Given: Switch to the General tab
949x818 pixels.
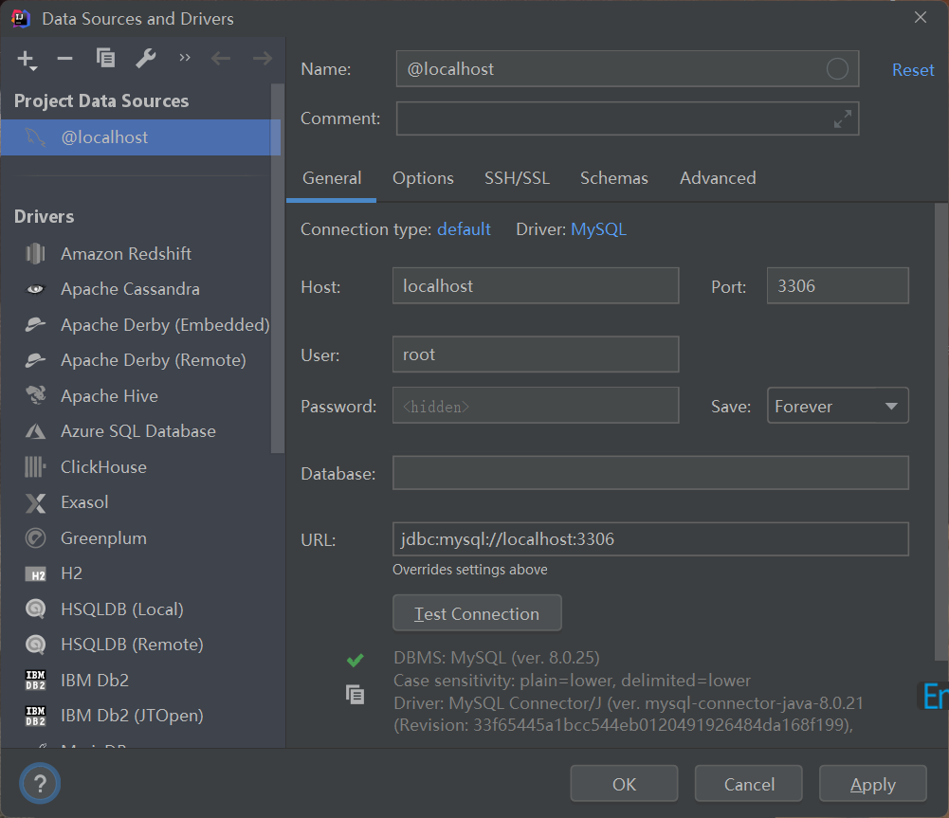Looking at the screenshot, I should (x=332, y=178).
